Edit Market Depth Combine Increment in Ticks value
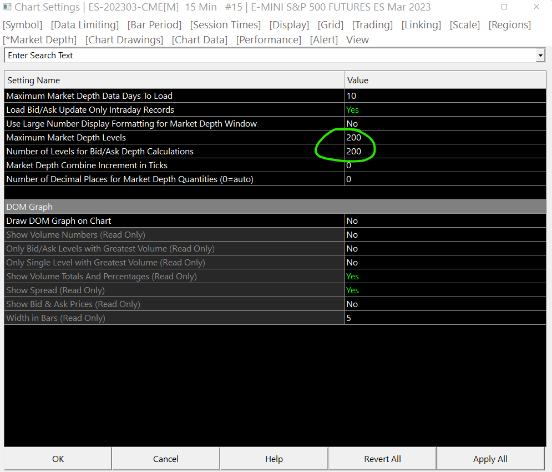The image size is (552, 472). tap(445, 165)
